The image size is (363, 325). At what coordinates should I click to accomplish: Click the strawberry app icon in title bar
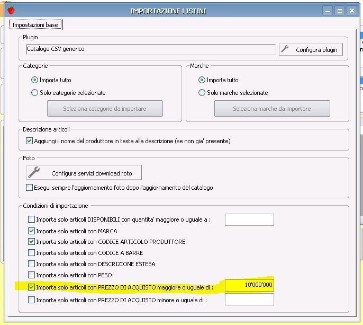click(11, 11)
